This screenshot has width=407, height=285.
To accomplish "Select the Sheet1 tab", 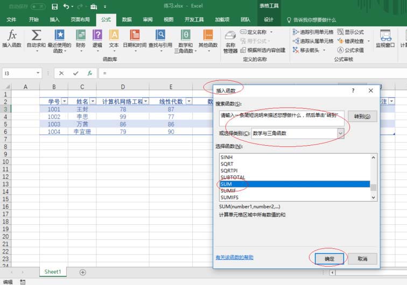I will pos(53,272).
